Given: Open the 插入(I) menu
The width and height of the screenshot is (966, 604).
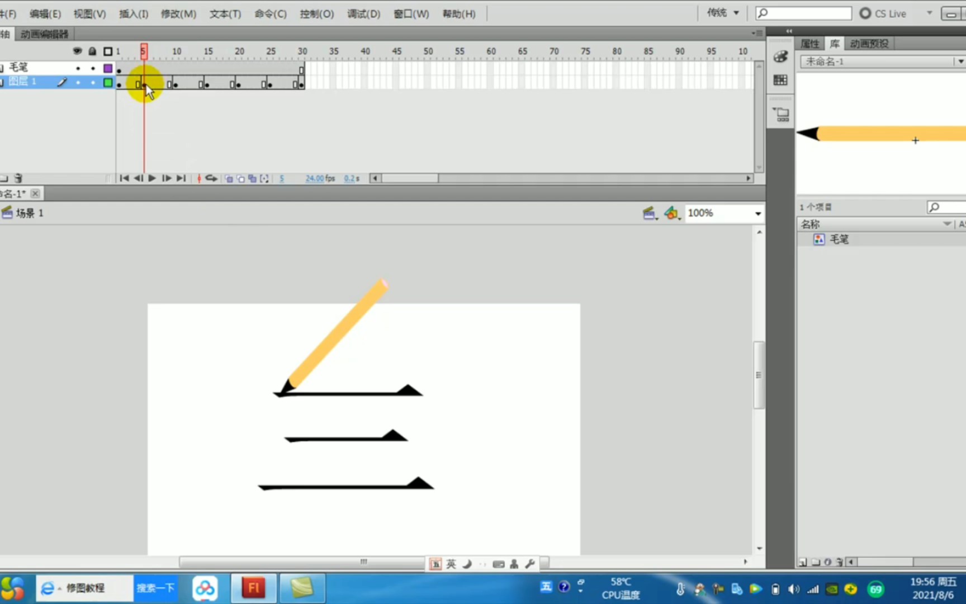Looking at the screenshot, I should click(x=133, y=13).
